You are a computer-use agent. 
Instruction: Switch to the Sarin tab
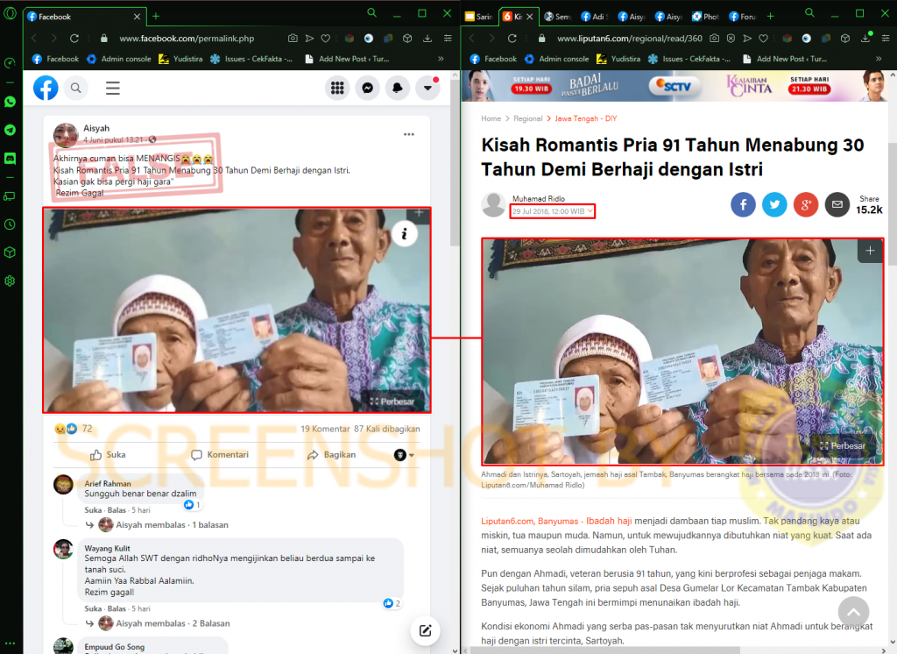point(479,17)
